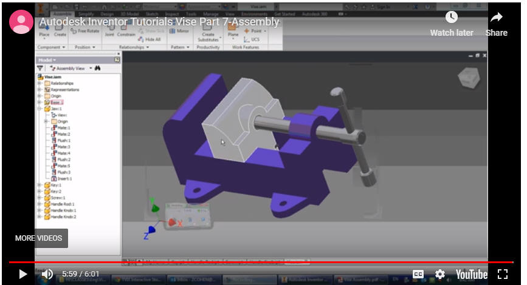Screen dimensions: 527x285
Task: Enter full screen mode
Action: (503, 274)
